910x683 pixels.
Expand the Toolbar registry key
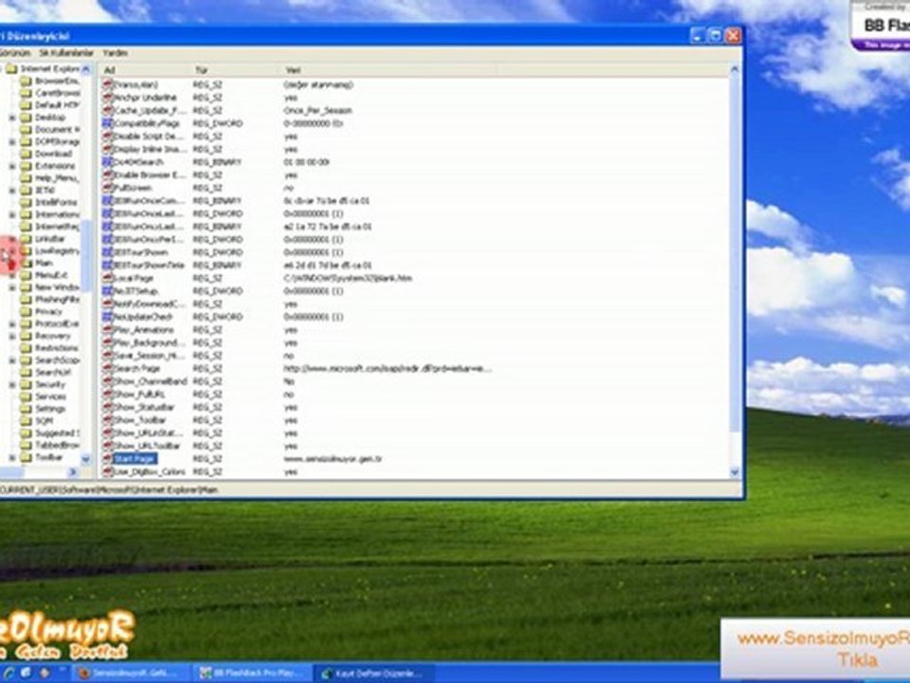(x=12, y=457)
